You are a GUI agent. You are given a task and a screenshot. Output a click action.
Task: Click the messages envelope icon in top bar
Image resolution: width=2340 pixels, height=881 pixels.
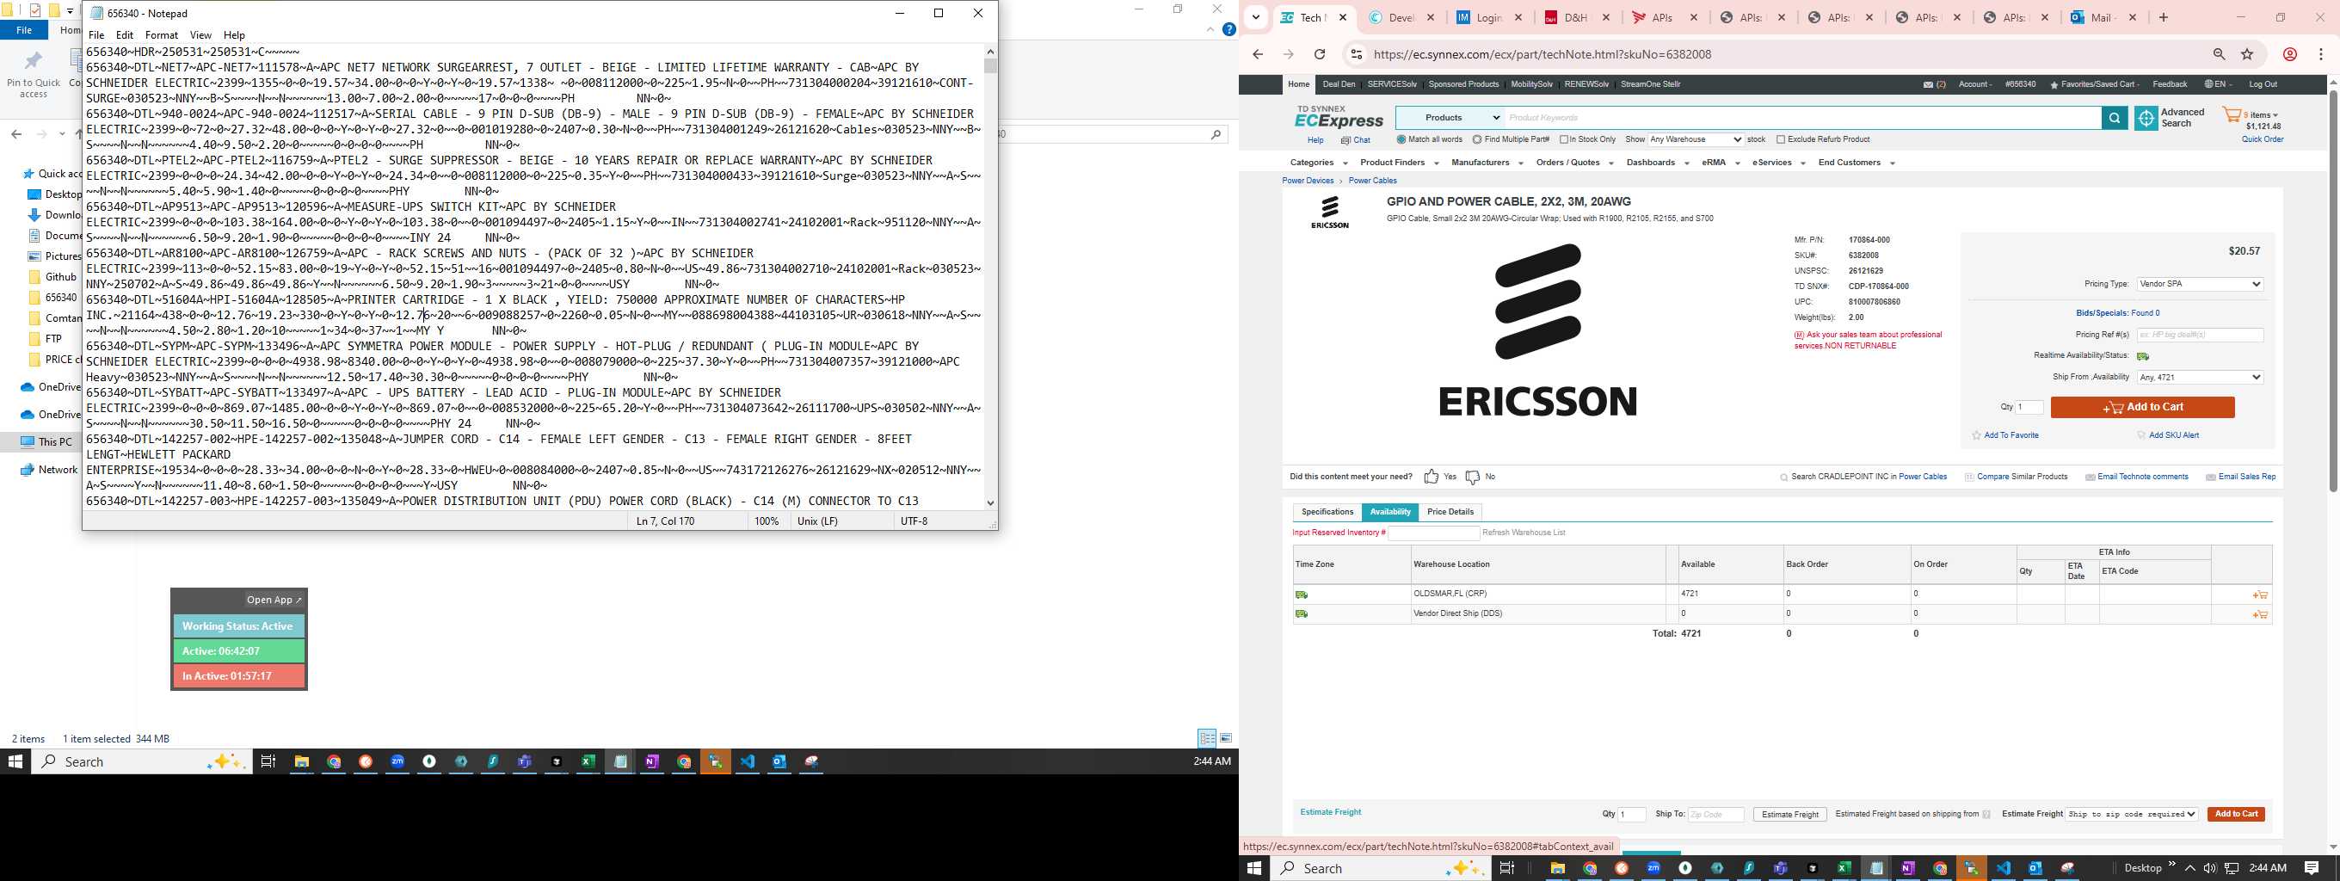[x=1928, y=84]
